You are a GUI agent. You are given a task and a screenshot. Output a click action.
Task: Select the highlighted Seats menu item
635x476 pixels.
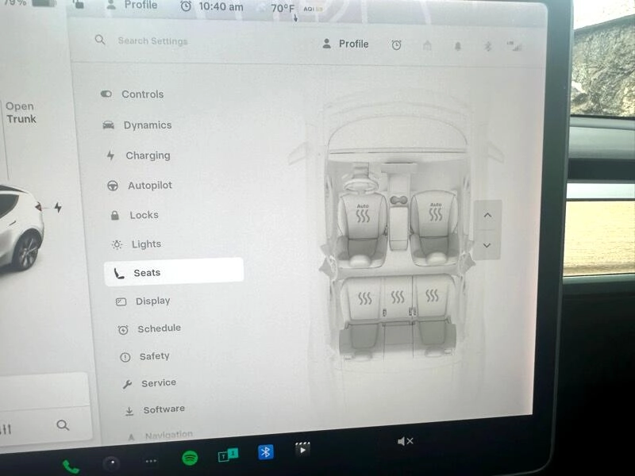click(174, 272)
